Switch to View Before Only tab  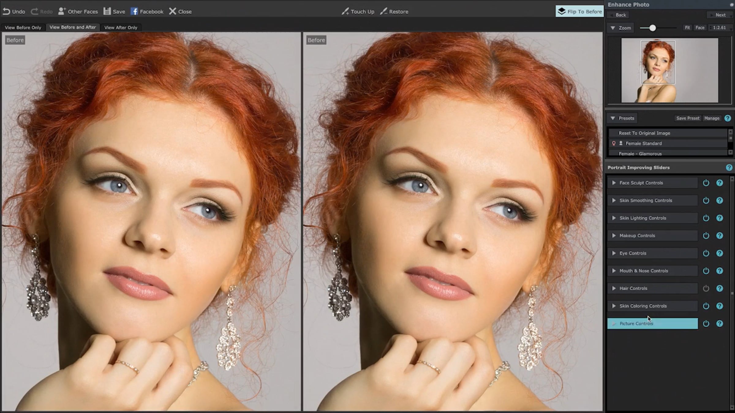pos(23,28)
